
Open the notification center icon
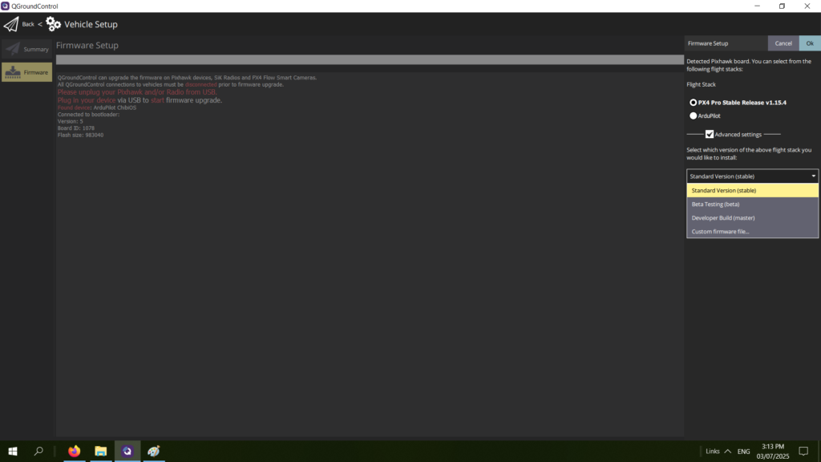(803, 451)
